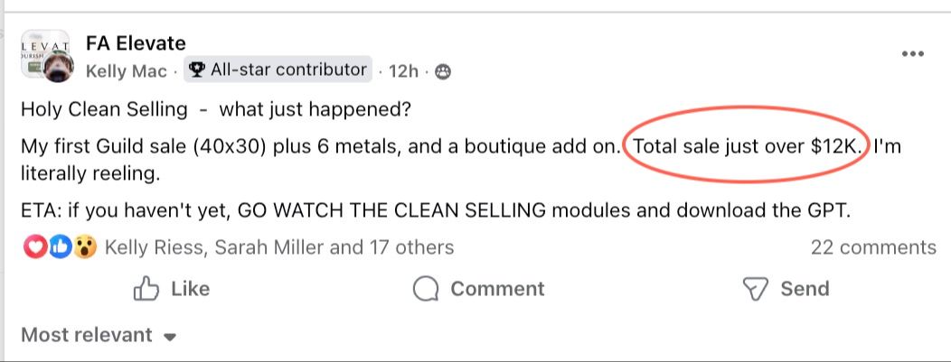Click the circled "Total sale just over $12K" text
951x362 pixels.
pos(746,147)
